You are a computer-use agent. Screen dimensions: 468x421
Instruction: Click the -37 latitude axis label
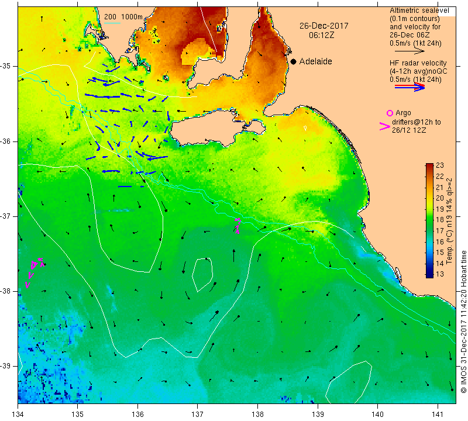(5, 216)
